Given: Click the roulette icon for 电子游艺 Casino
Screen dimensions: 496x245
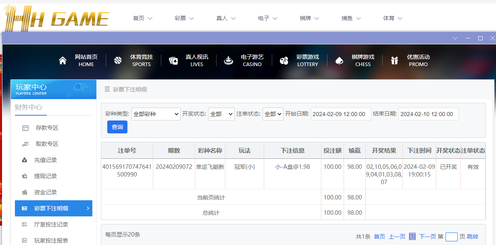Looking at the screenshot, I should point(229,60).
